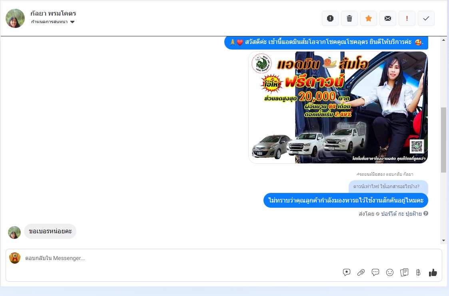The height and width of the screenshot is (296, 449).
Task: Open the promotional car ad image
Action: (338, 107)
